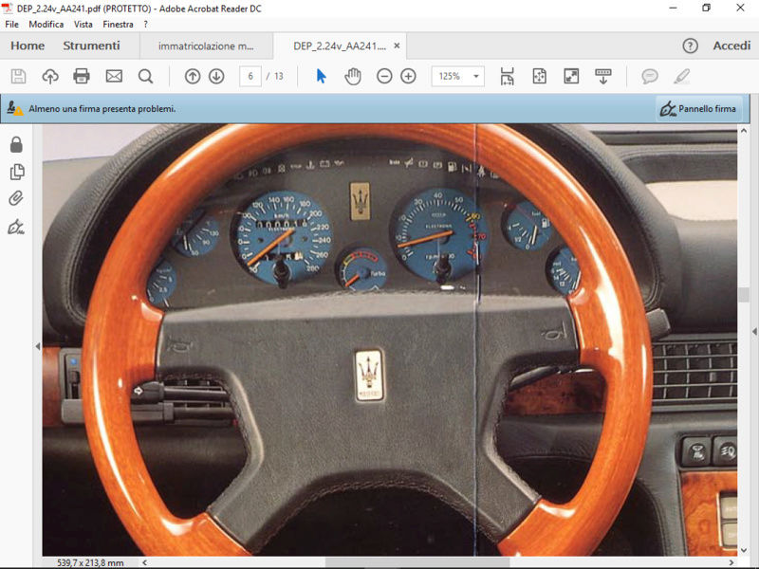Viewport: 759px width, 569px height.
Task: Open the Finestra menu
Action: coord(118,25)
